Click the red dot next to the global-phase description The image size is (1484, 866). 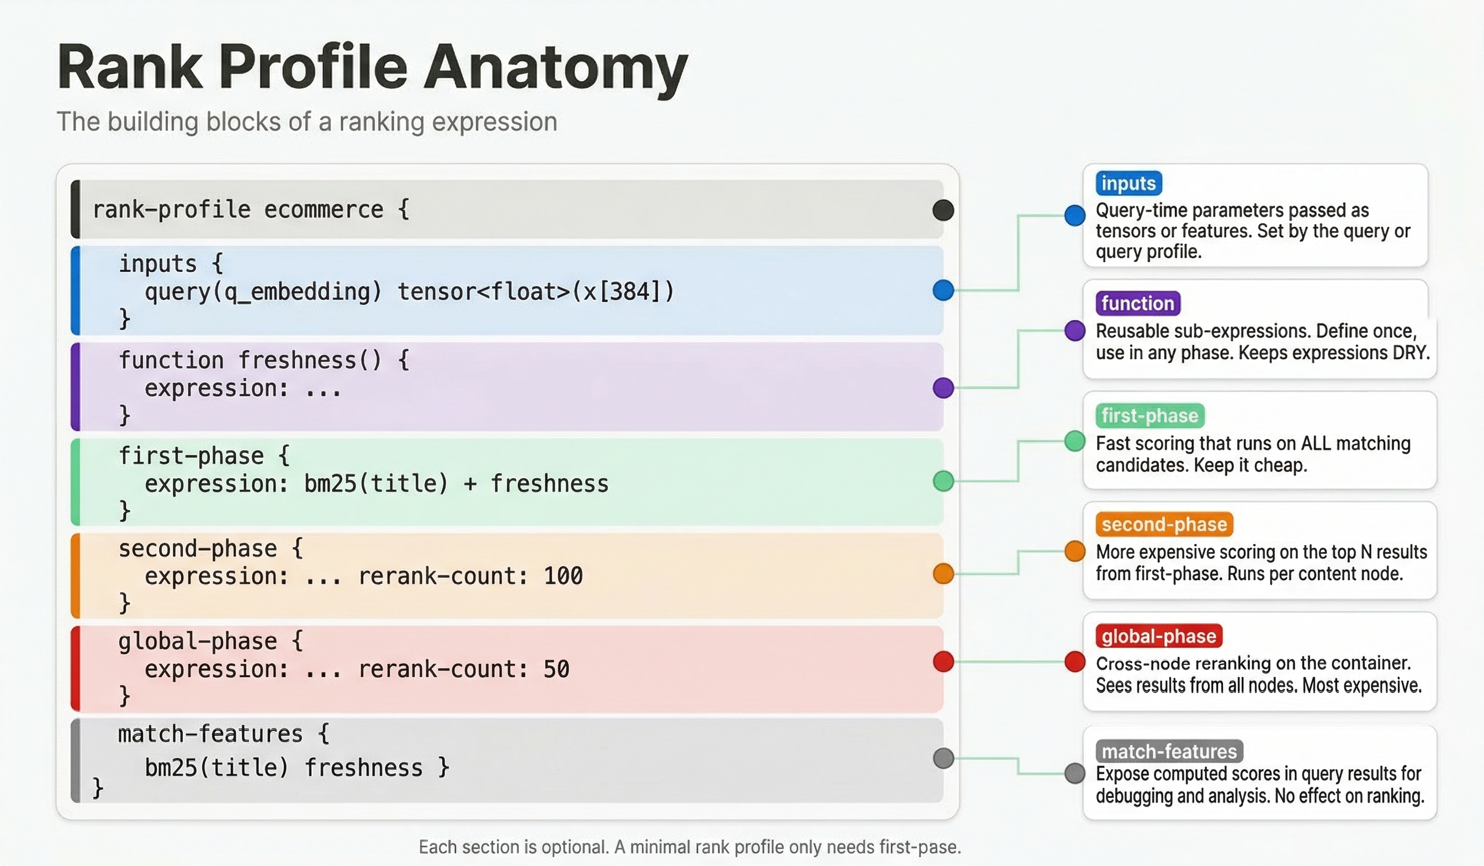click(1075, 661)
